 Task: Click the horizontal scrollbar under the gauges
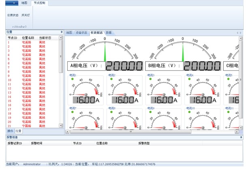coord(130,132)
